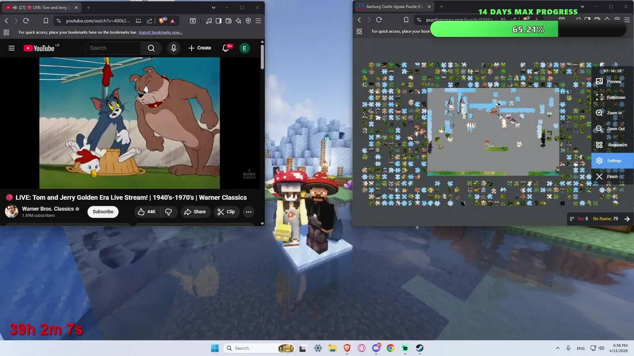Bookmark the YouTube page

click(x=46, y=21)
